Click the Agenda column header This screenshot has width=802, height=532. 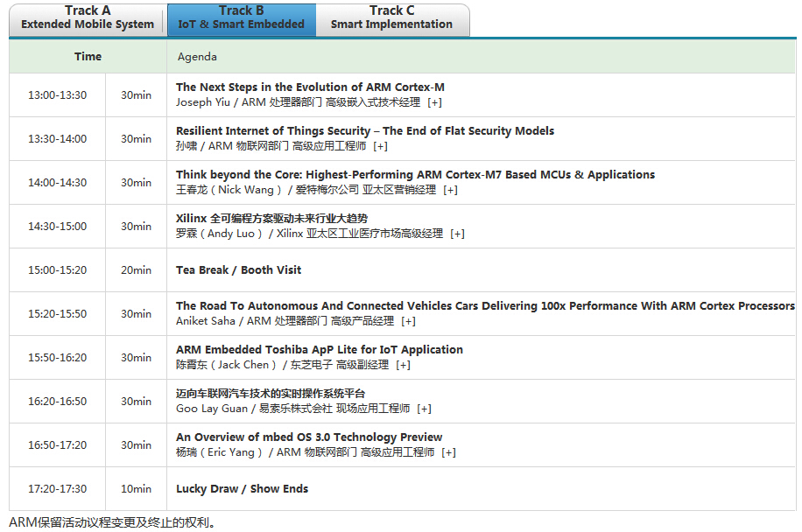(x=197, y=57)
